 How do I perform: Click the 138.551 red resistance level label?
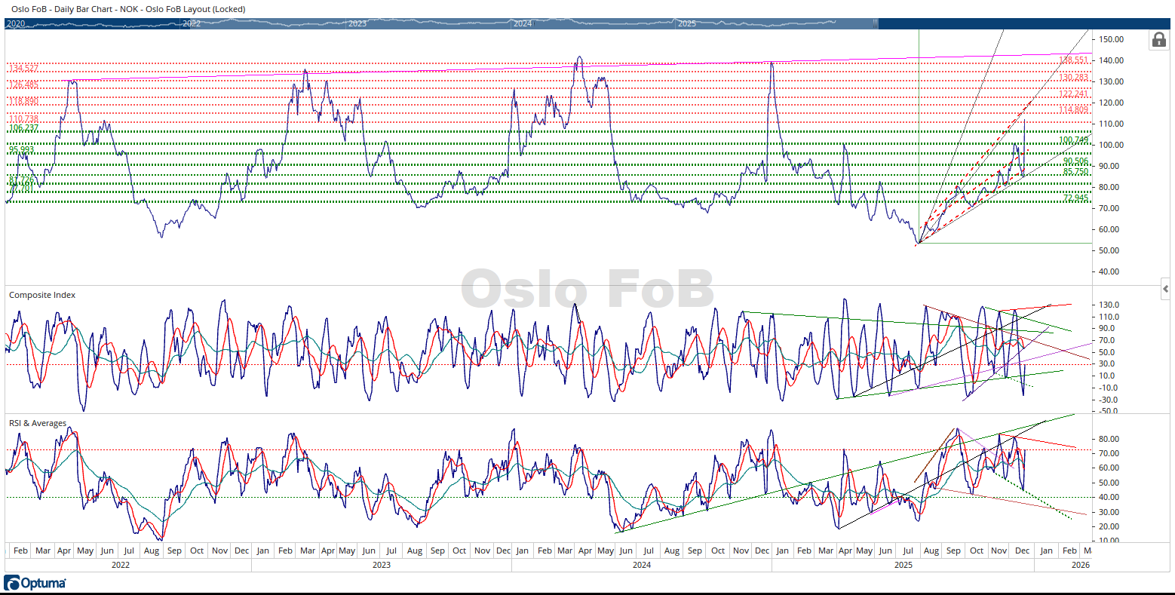tap(1073, 60)
